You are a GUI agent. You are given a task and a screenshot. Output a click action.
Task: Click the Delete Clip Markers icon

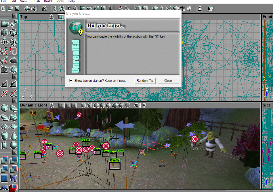click(x=14, y=94)
